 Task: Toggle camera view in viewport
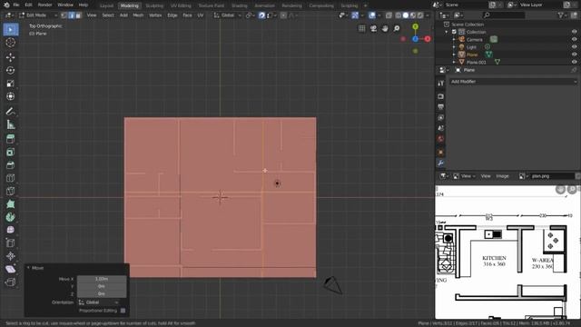(373, 28)
